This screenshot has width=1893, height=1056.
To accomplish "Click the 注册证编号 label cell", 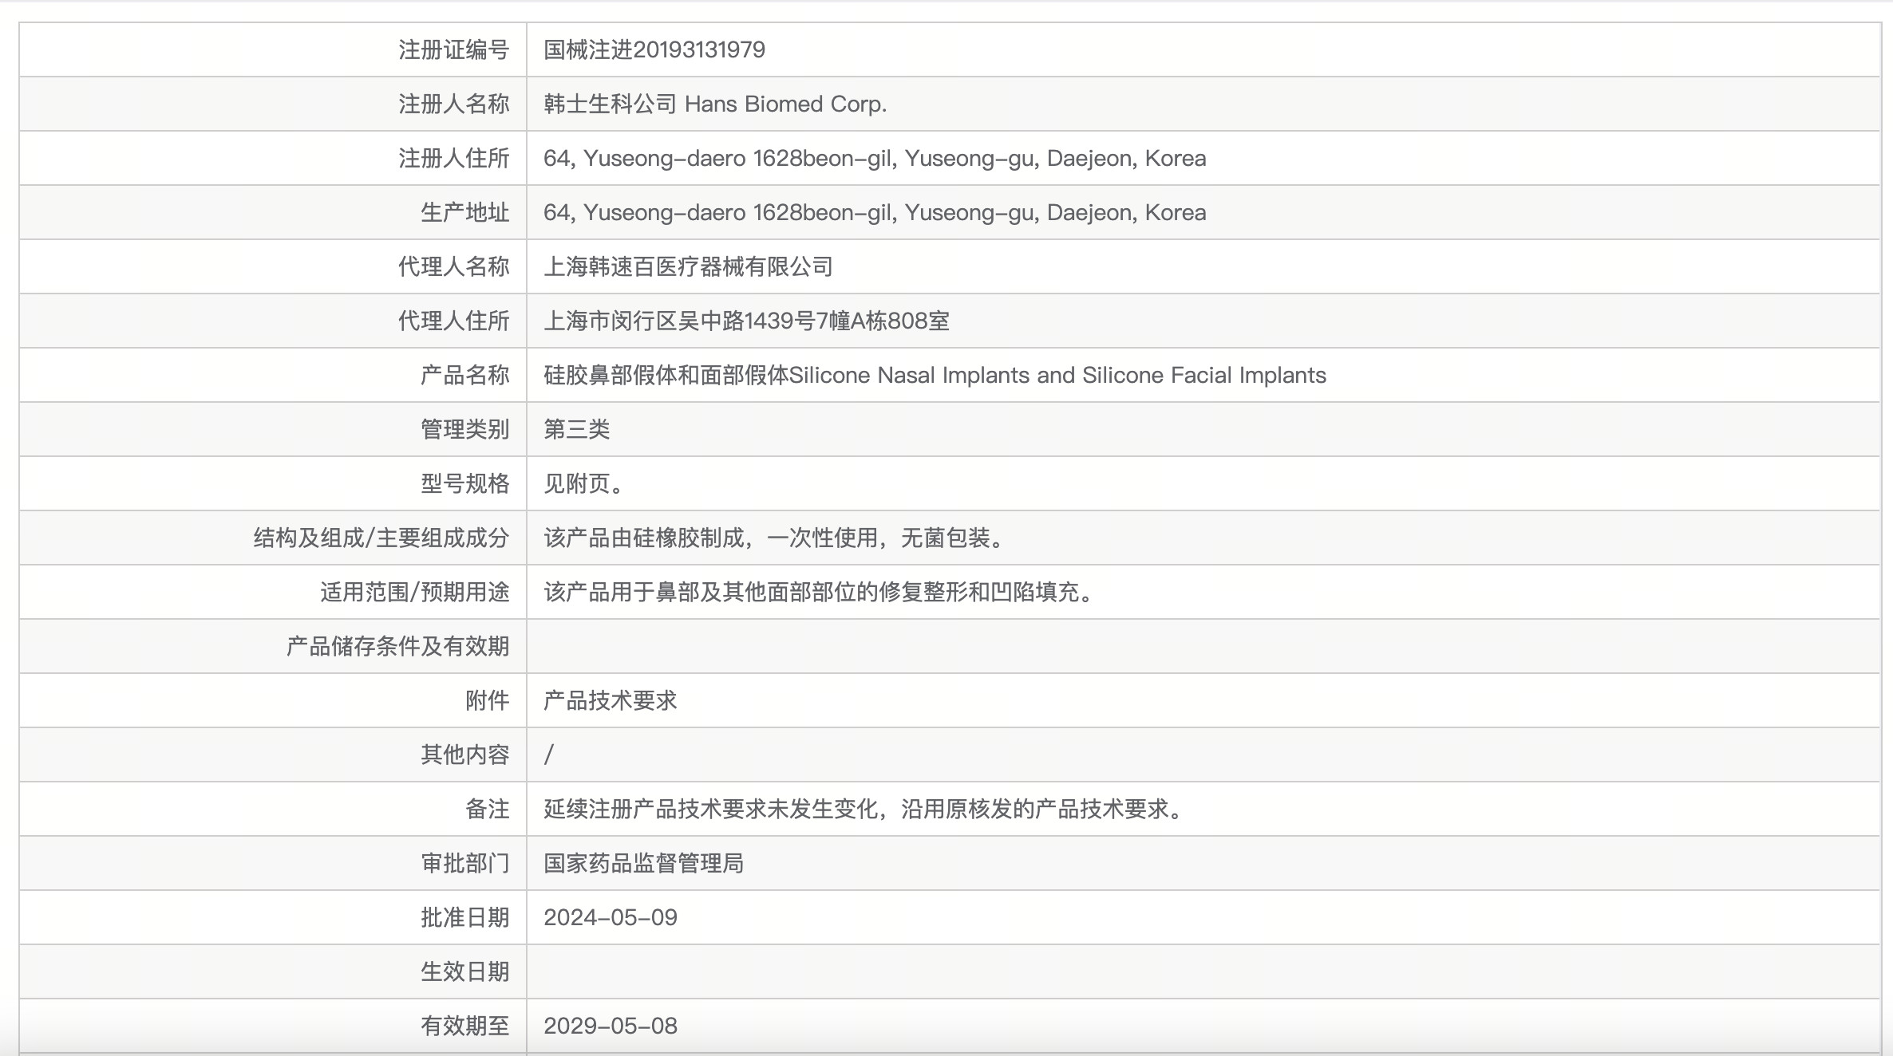I will point(273,49).
